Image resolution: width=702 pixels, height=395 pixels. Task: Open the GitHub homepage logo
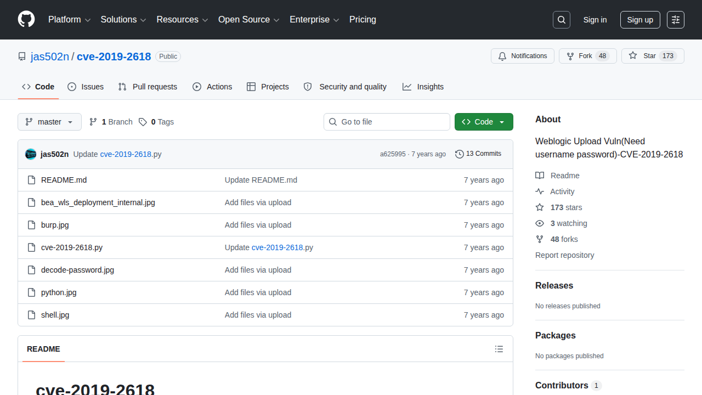click(26, 19)
